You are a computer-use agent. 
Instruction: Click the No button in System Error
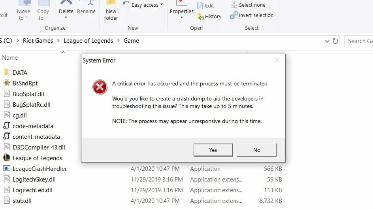coord(257,150)
